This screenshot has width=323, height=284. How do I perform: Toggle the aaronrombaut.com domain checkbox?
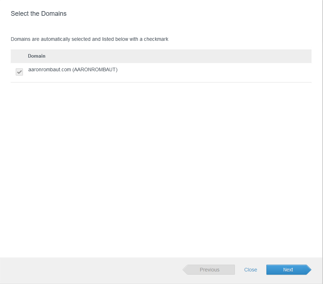click(19, 72)
